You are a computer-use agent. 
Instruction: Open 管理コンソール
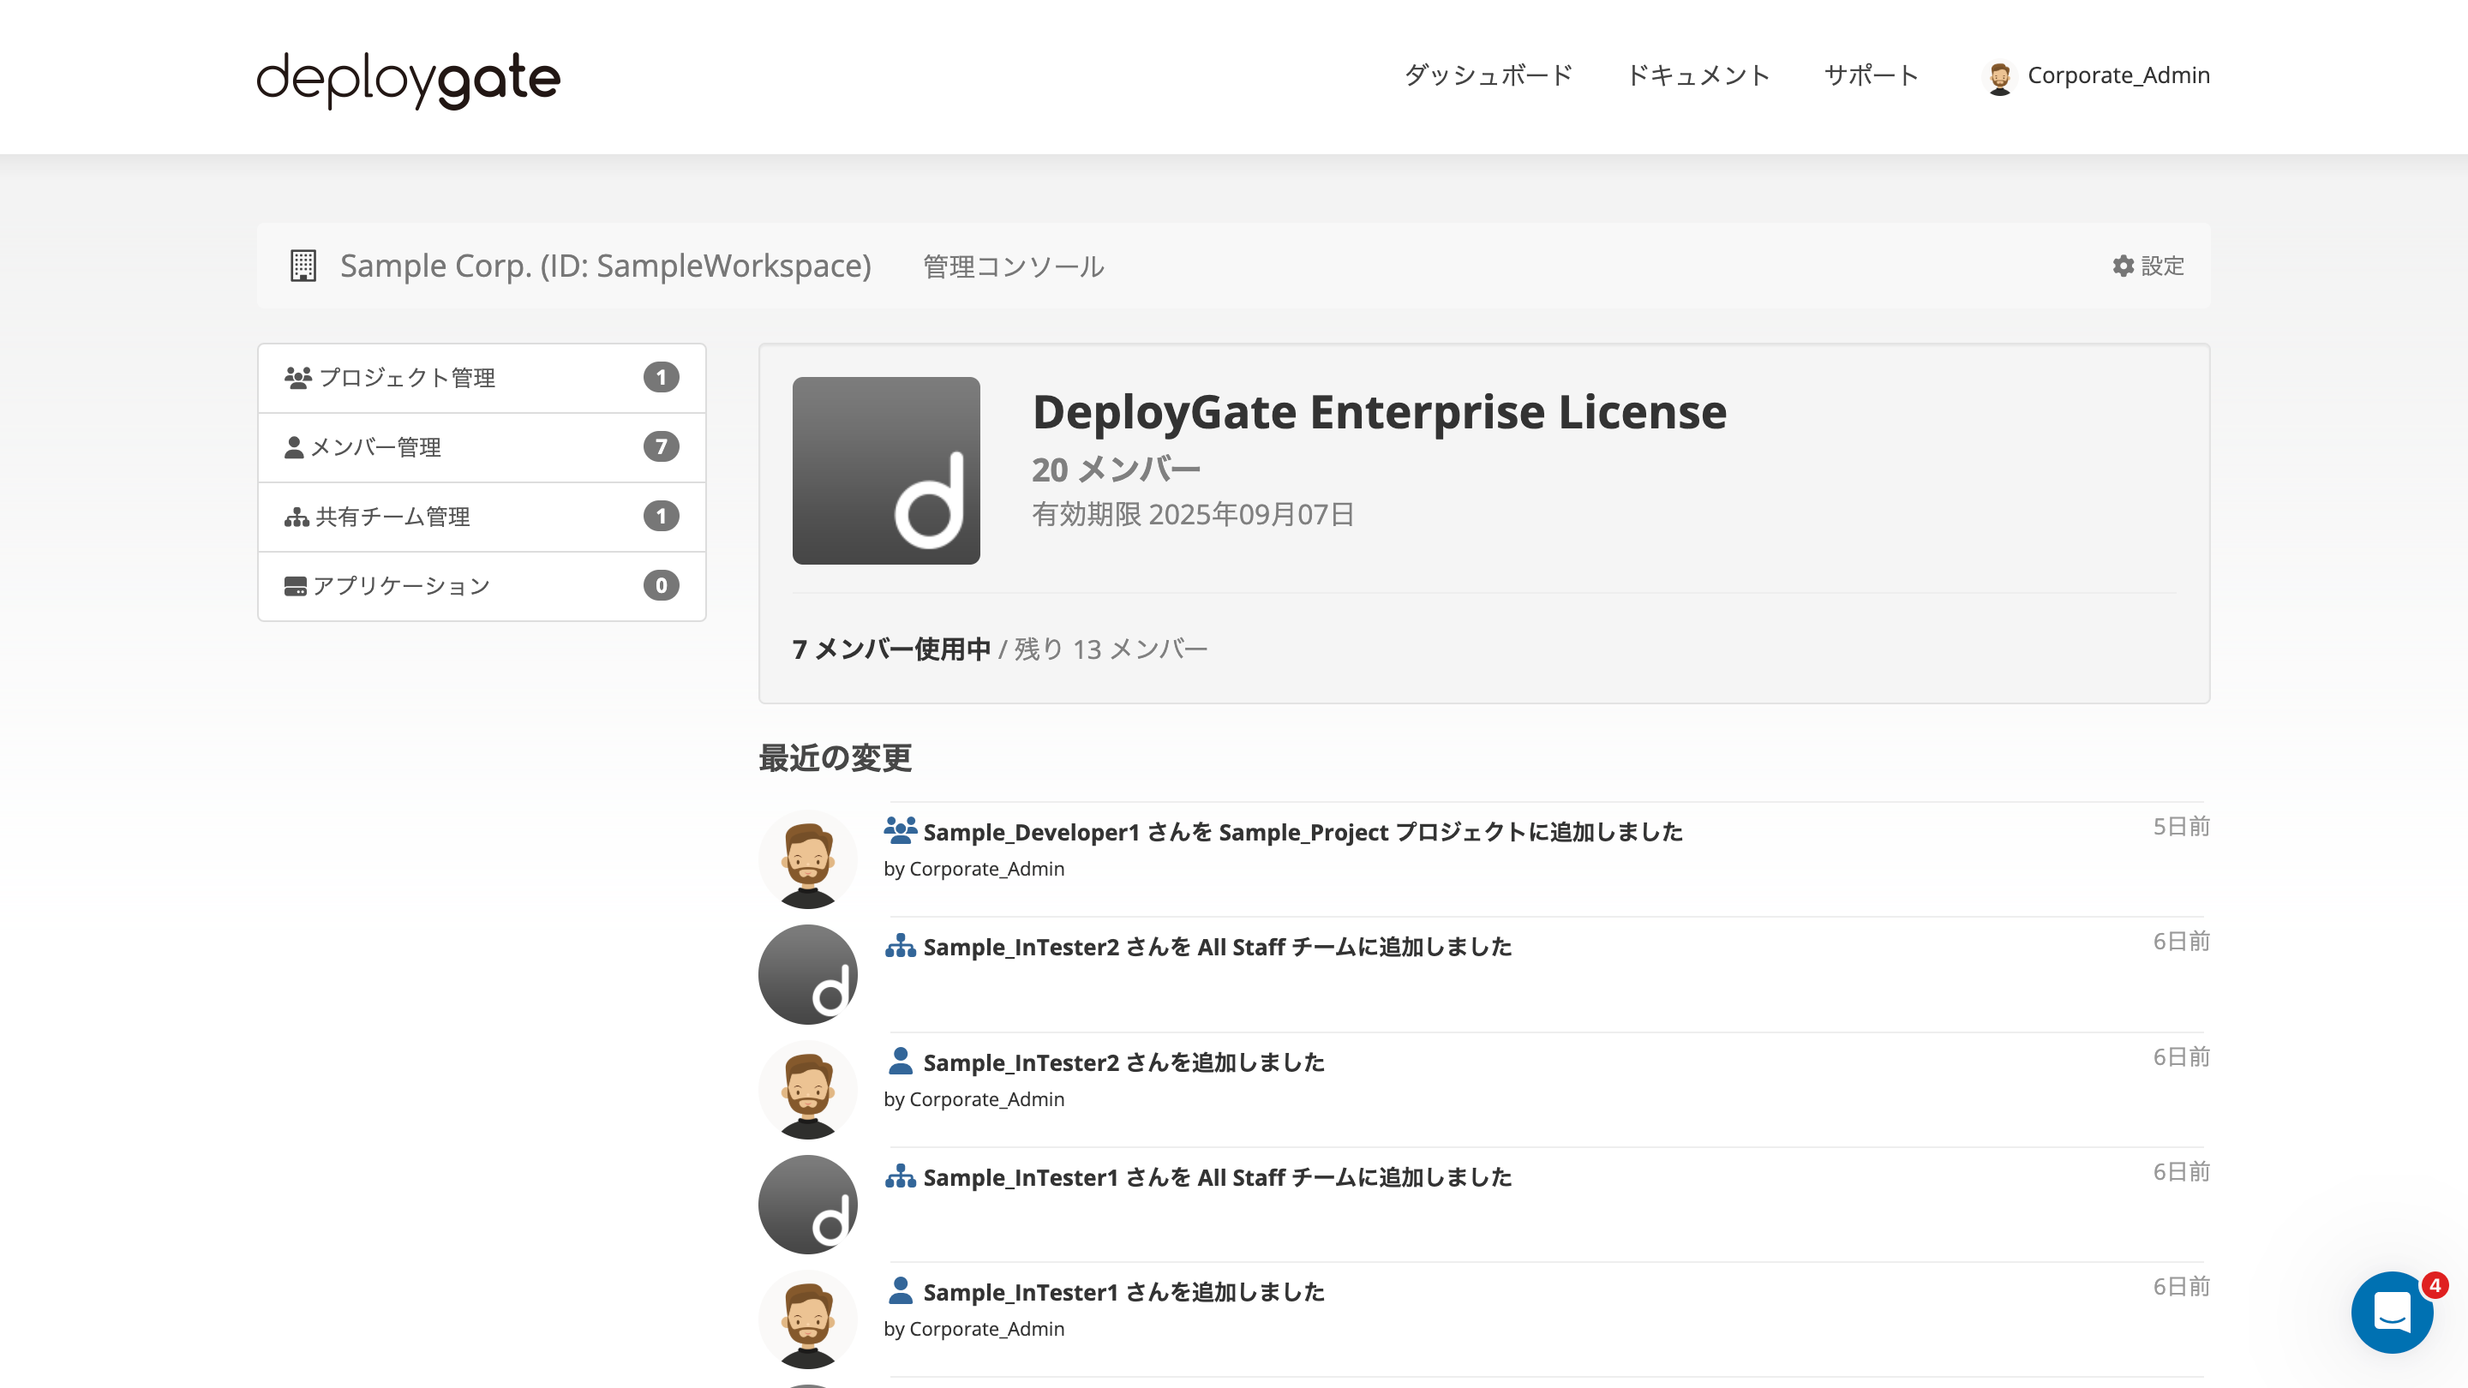coord(1012,266)
